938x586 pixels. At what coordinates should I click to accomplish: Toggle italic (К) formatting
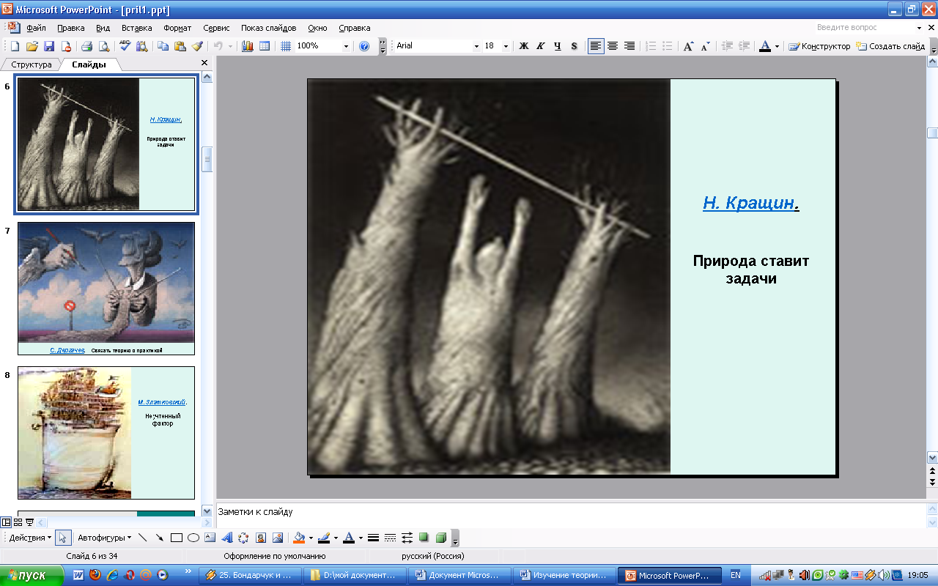tap(541, 46)
